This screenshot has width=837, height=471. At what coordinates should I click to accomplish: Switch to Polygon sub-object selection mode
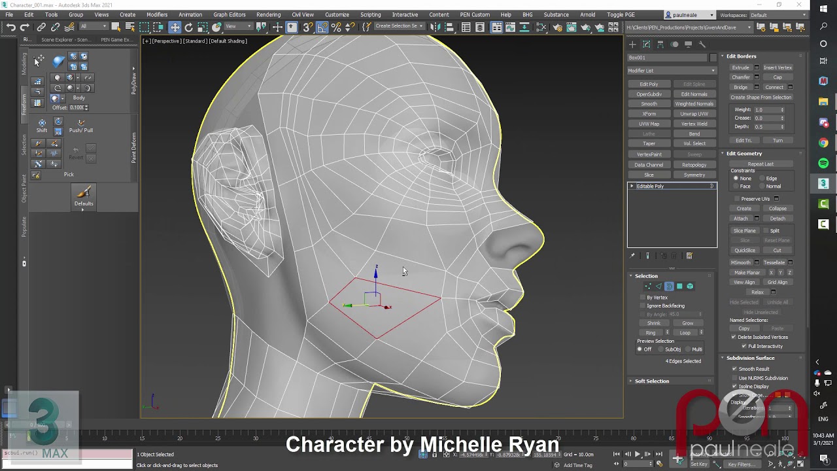[679, 287]
